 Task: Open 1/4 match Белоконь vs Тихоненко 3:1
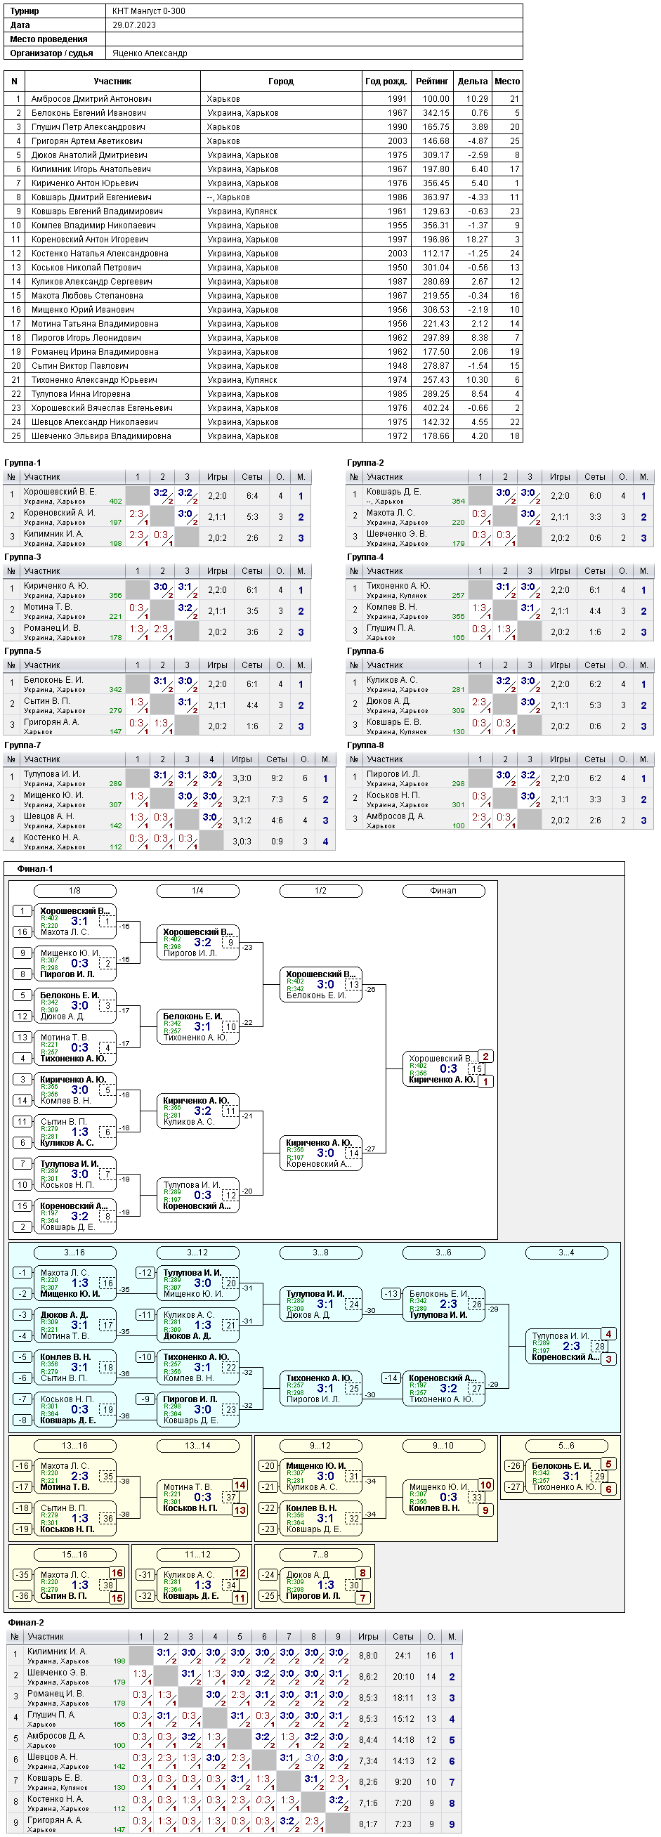(x=197, y=1026)
